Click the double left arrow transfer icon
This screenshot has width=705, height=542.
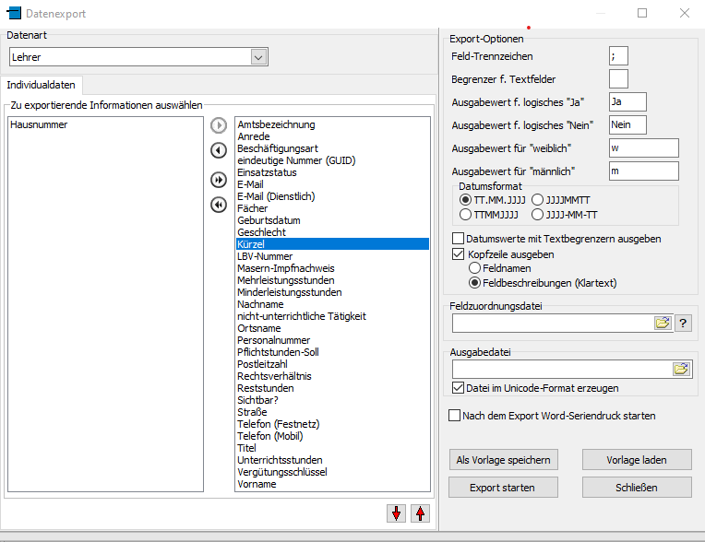tap(219, 205)
